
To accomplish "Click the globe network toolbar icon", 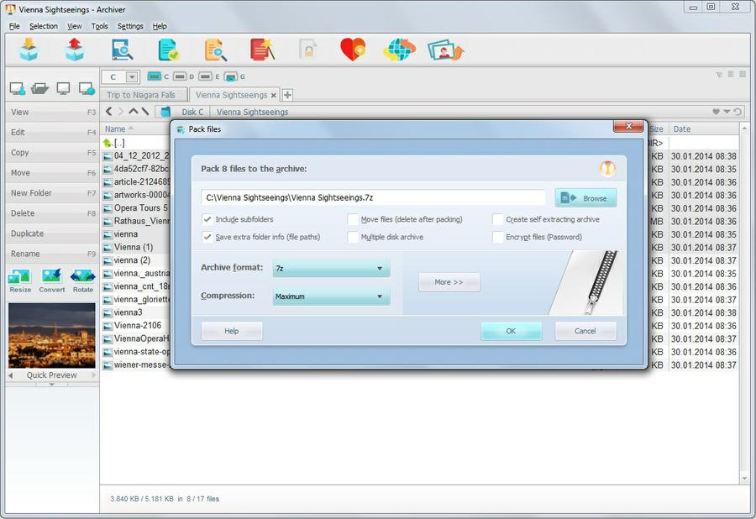I will point(399,50).
